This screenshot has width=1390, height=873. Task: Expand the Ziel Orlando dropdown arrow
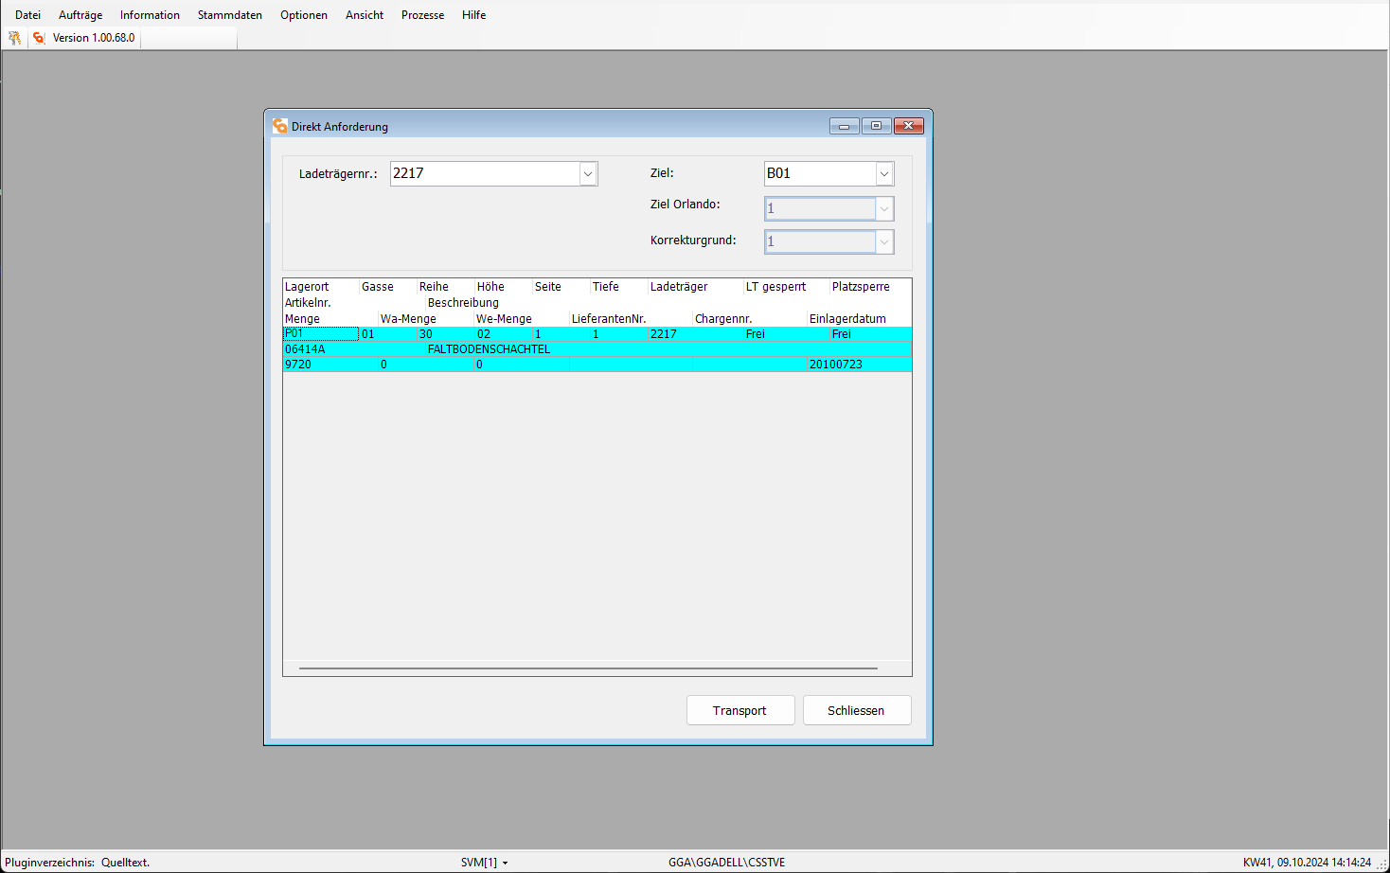point(884,208)
